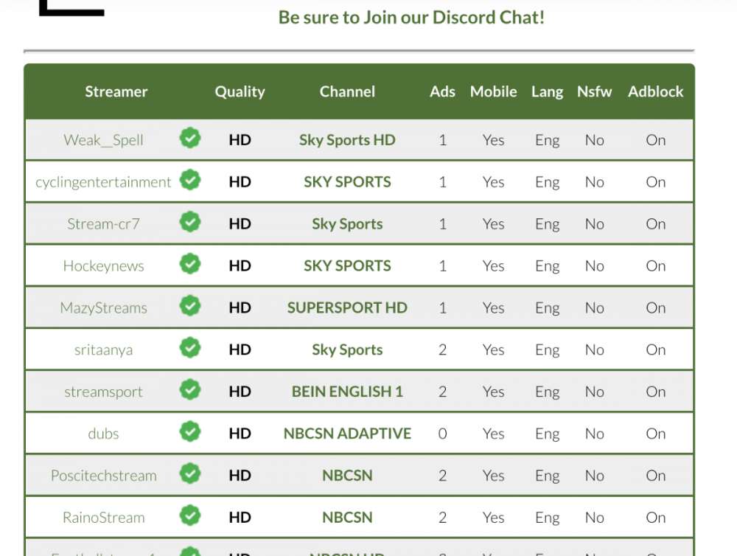The width and height of the screenshot is (737, 556).
Task: Click the Poscitechstream verified checkmark
Action: [190, 474]
